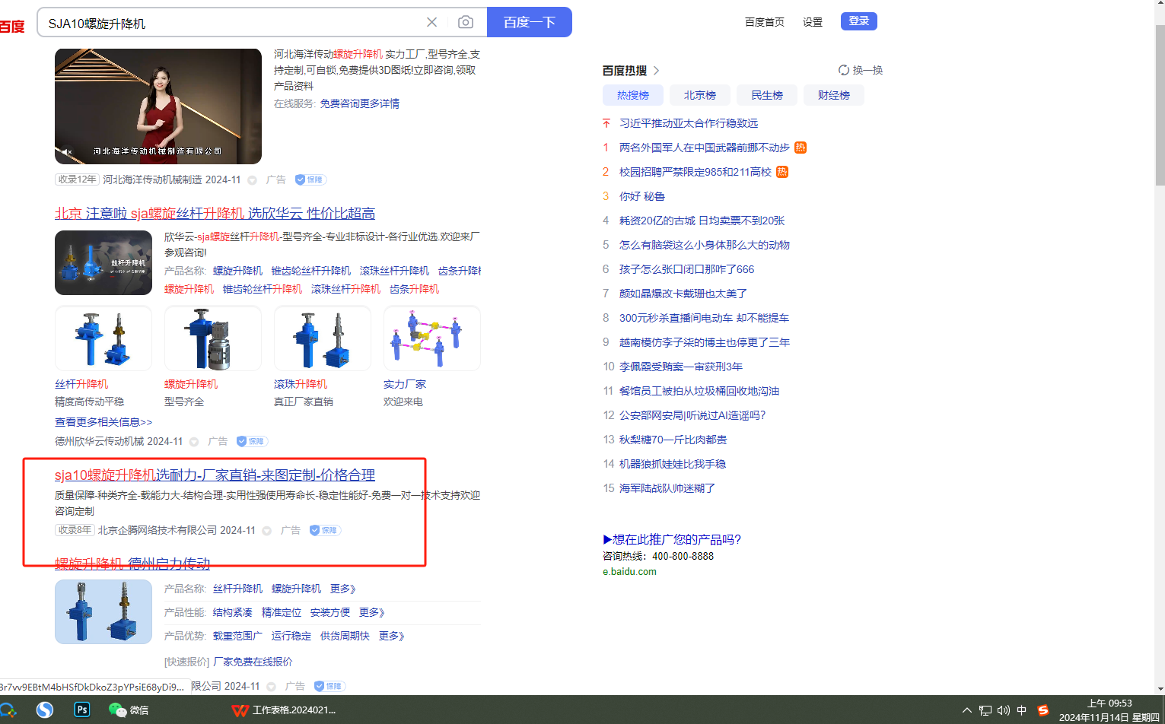Screen dimensions: 1165x724
Task: Click Sogou input method tray icon
Action: click(x=1043, y=710)
